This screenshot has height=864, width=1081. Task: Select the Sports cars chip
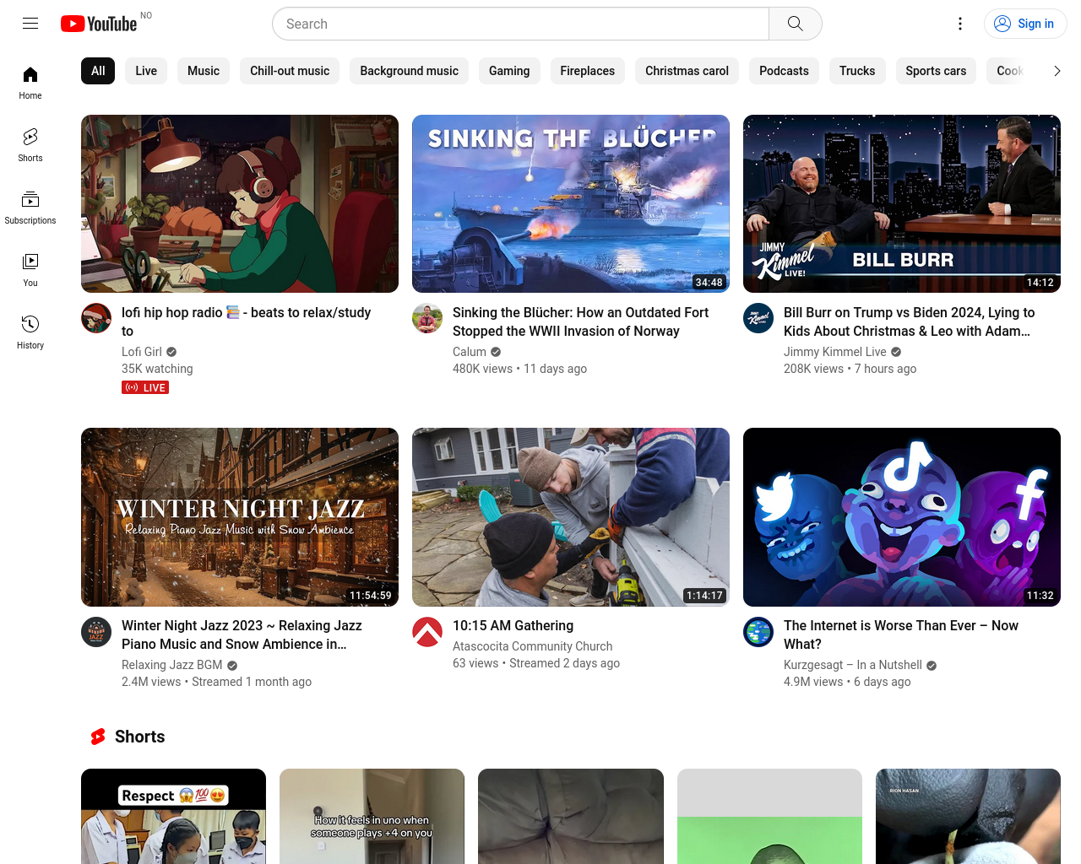coord(936,71)
